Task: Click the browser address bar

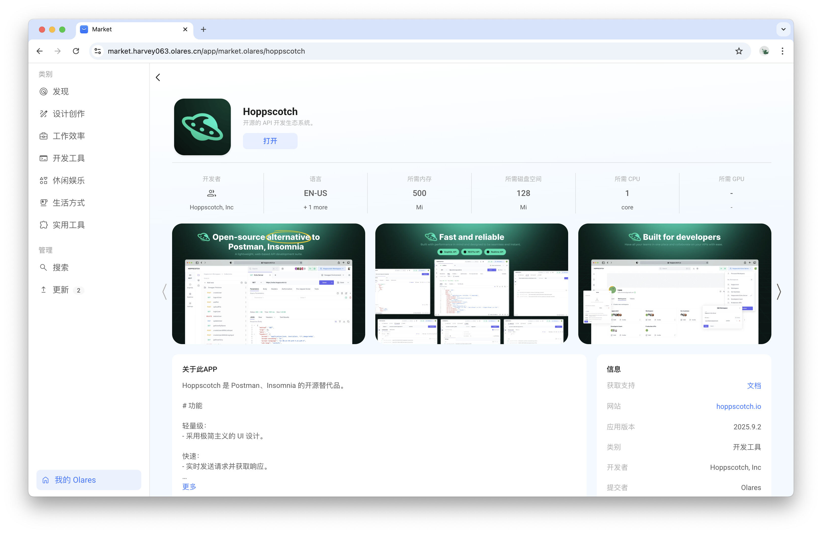Action: click(380, 51)
